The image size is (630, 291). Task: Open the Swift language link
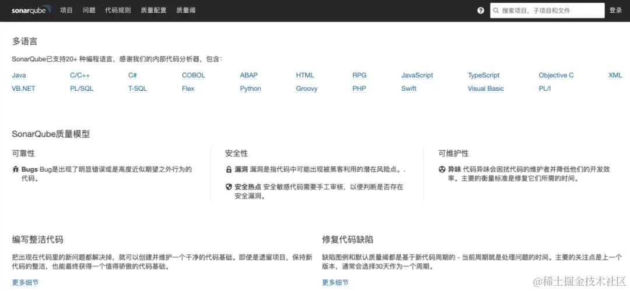pos(408,88)
